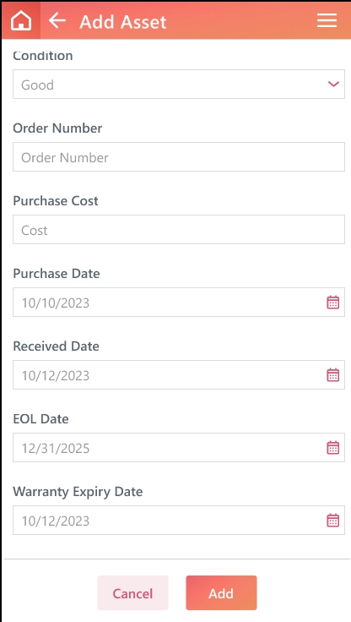The width and height of the screenshot is (351, 622).
Task: Focus the Order Number input field
Action: coord(179,156)
